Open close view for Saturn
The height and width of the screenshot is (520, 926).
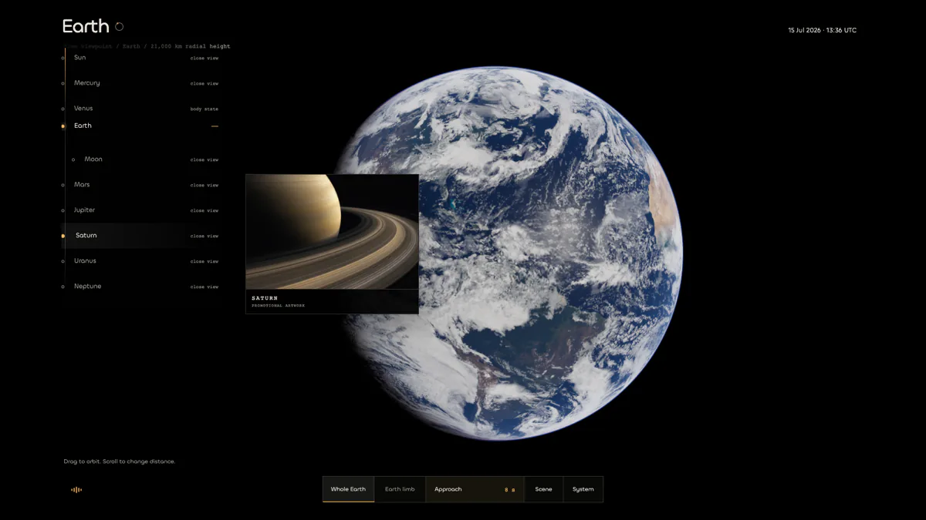point(204,237)
